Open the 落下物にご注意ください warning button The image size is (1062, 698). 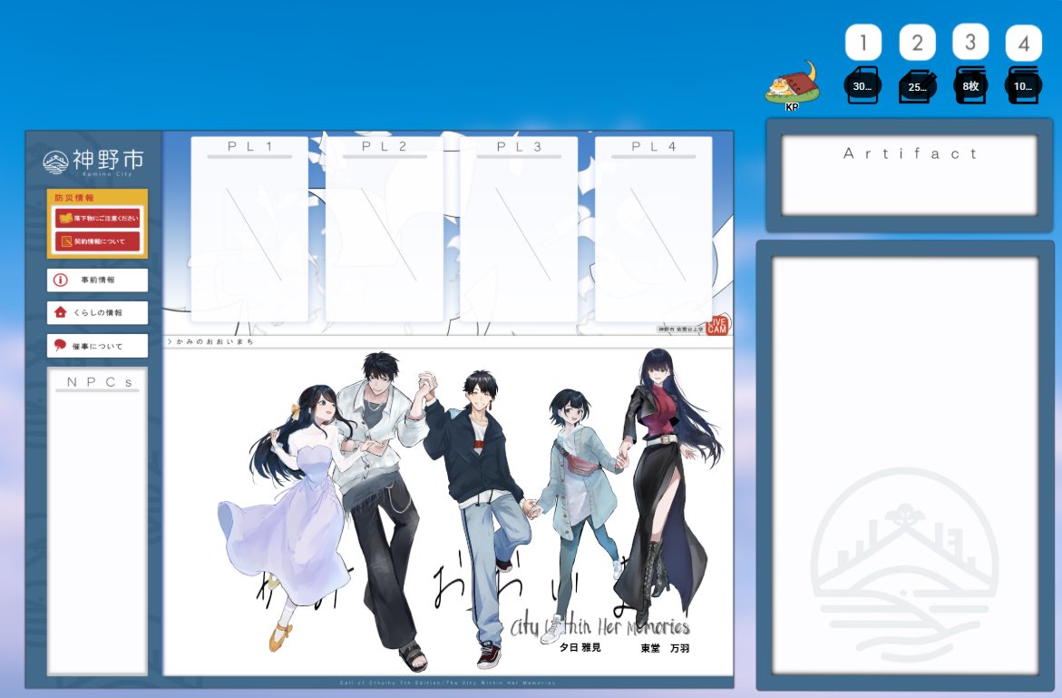(x=98, y=218)
